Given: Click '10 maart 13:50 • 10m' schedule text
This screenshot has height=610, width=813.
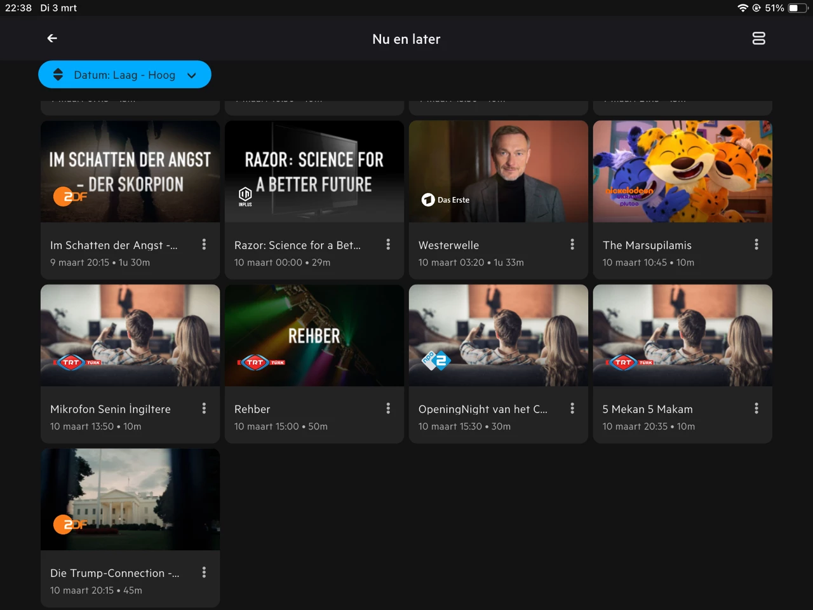Looking at the screenshot, I should tap(96, 426).
